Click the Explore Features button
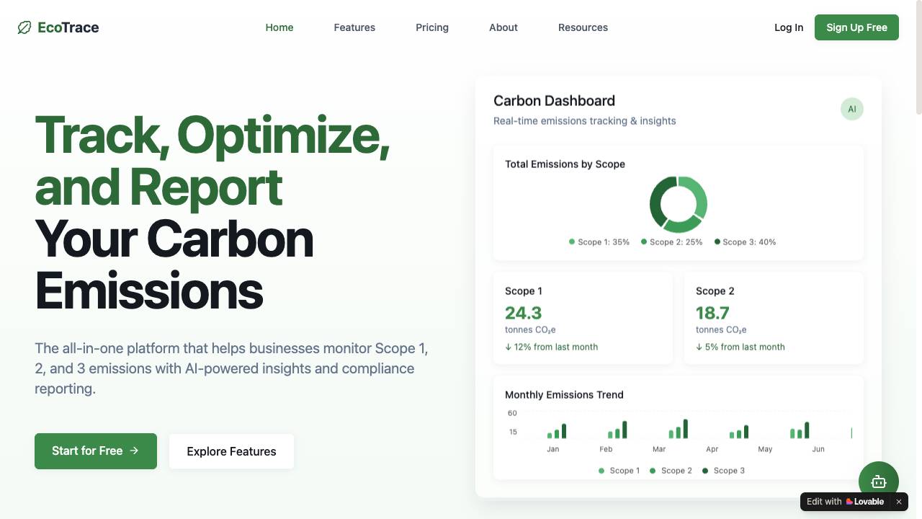 (231, 451)
